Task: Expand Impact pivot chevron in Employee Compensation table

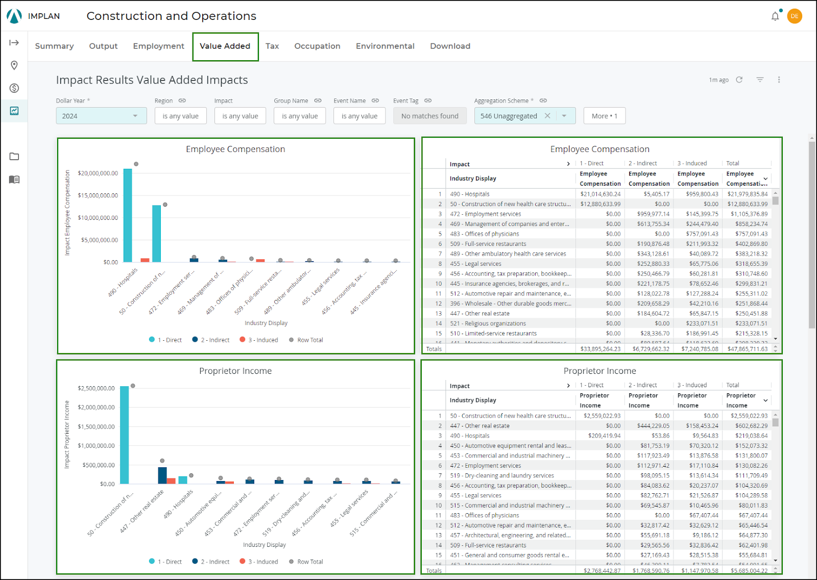Action: point(568,164)
